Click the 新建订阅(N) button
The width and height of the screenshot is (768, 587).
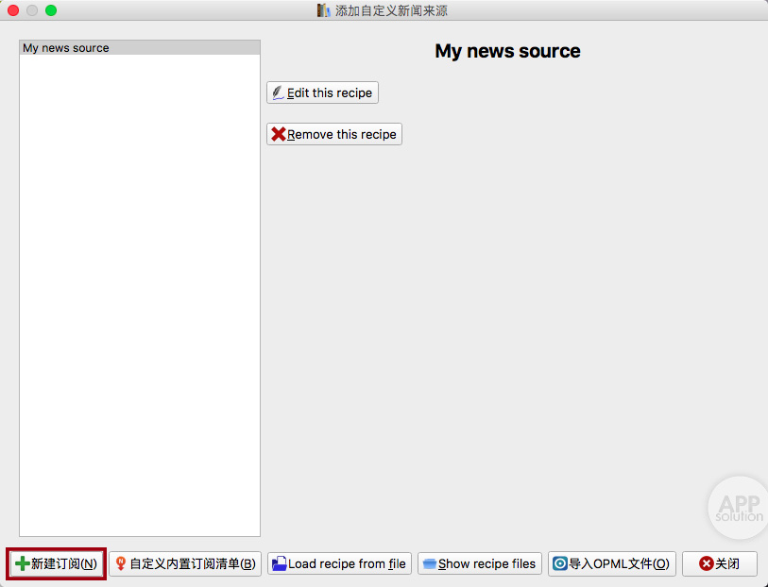click(57, 563)
